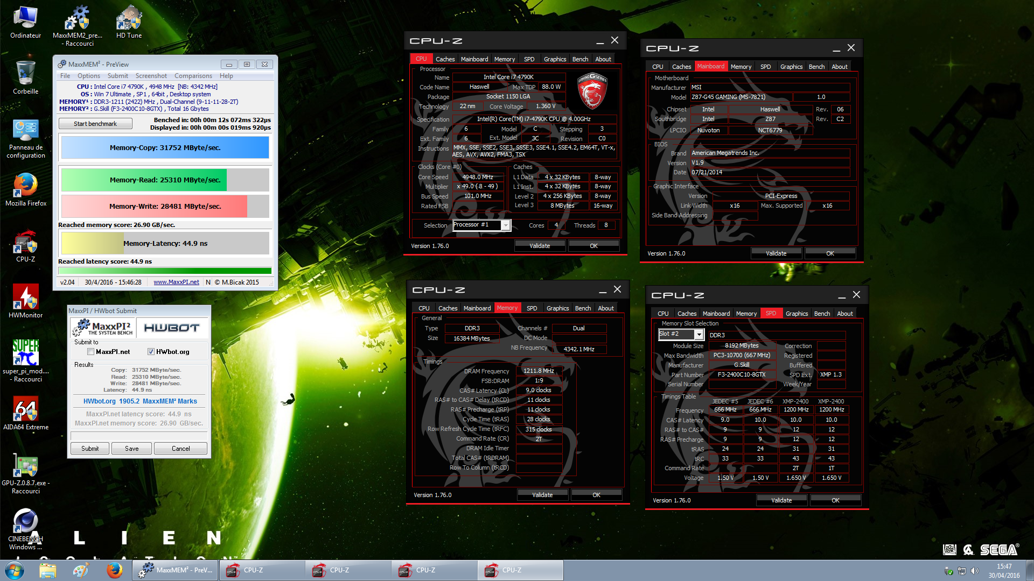Open the Screenshot menu in MaxxMEM²
The width and height of the screenshot is (1034, 581).
[x=151, y=76]
